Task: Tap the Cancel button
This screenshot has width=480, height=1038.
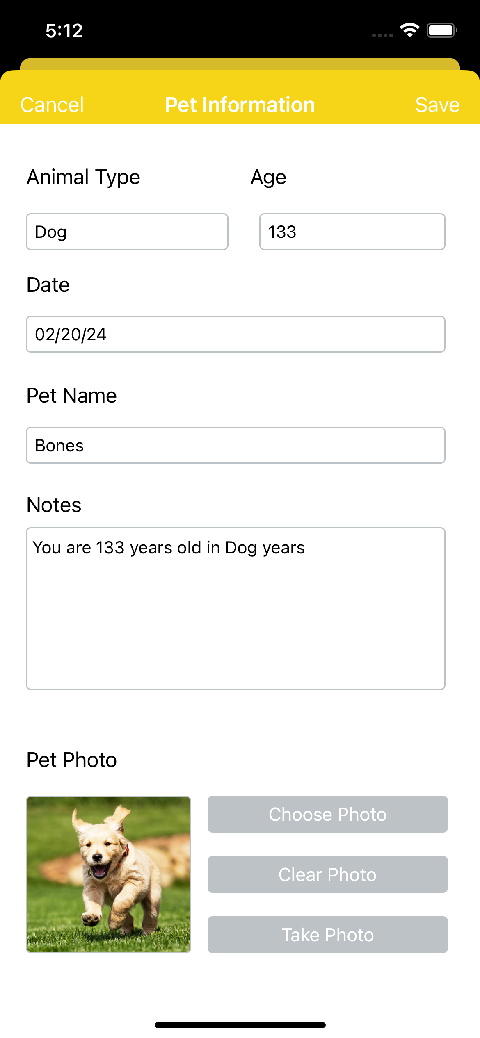Action: [52, 105]
